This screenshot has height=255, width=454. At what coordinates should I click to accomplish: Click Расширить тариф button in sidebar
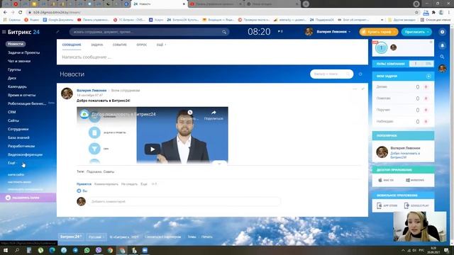(28, 198)
